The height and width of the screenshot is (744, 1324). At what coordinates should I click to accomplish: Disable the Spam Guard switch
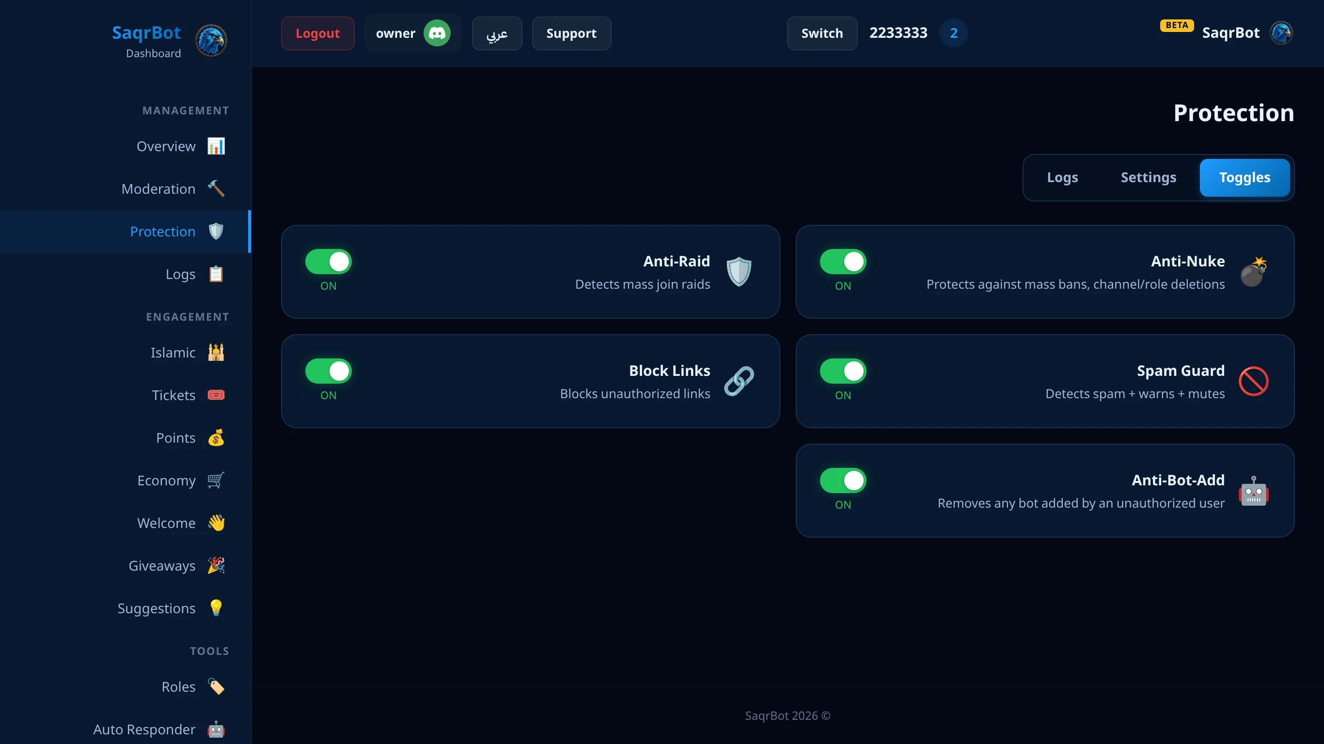(843, 371)
